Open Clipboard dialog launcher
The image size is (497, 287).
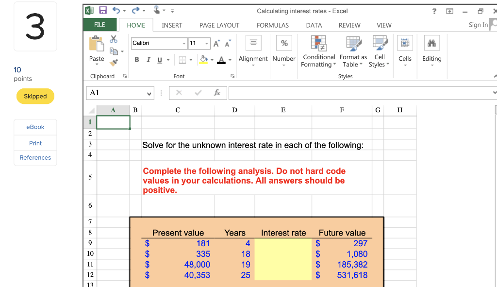[125, 76]
